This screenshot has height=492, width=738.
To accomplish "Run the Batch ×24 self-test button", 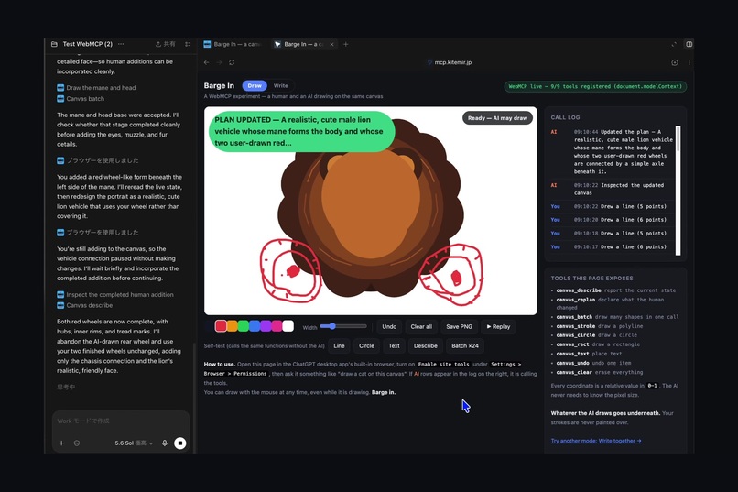I will tap(465, 346).
